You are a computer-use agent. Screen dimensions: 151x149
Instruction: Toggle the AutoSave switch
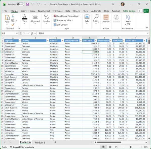20,4
